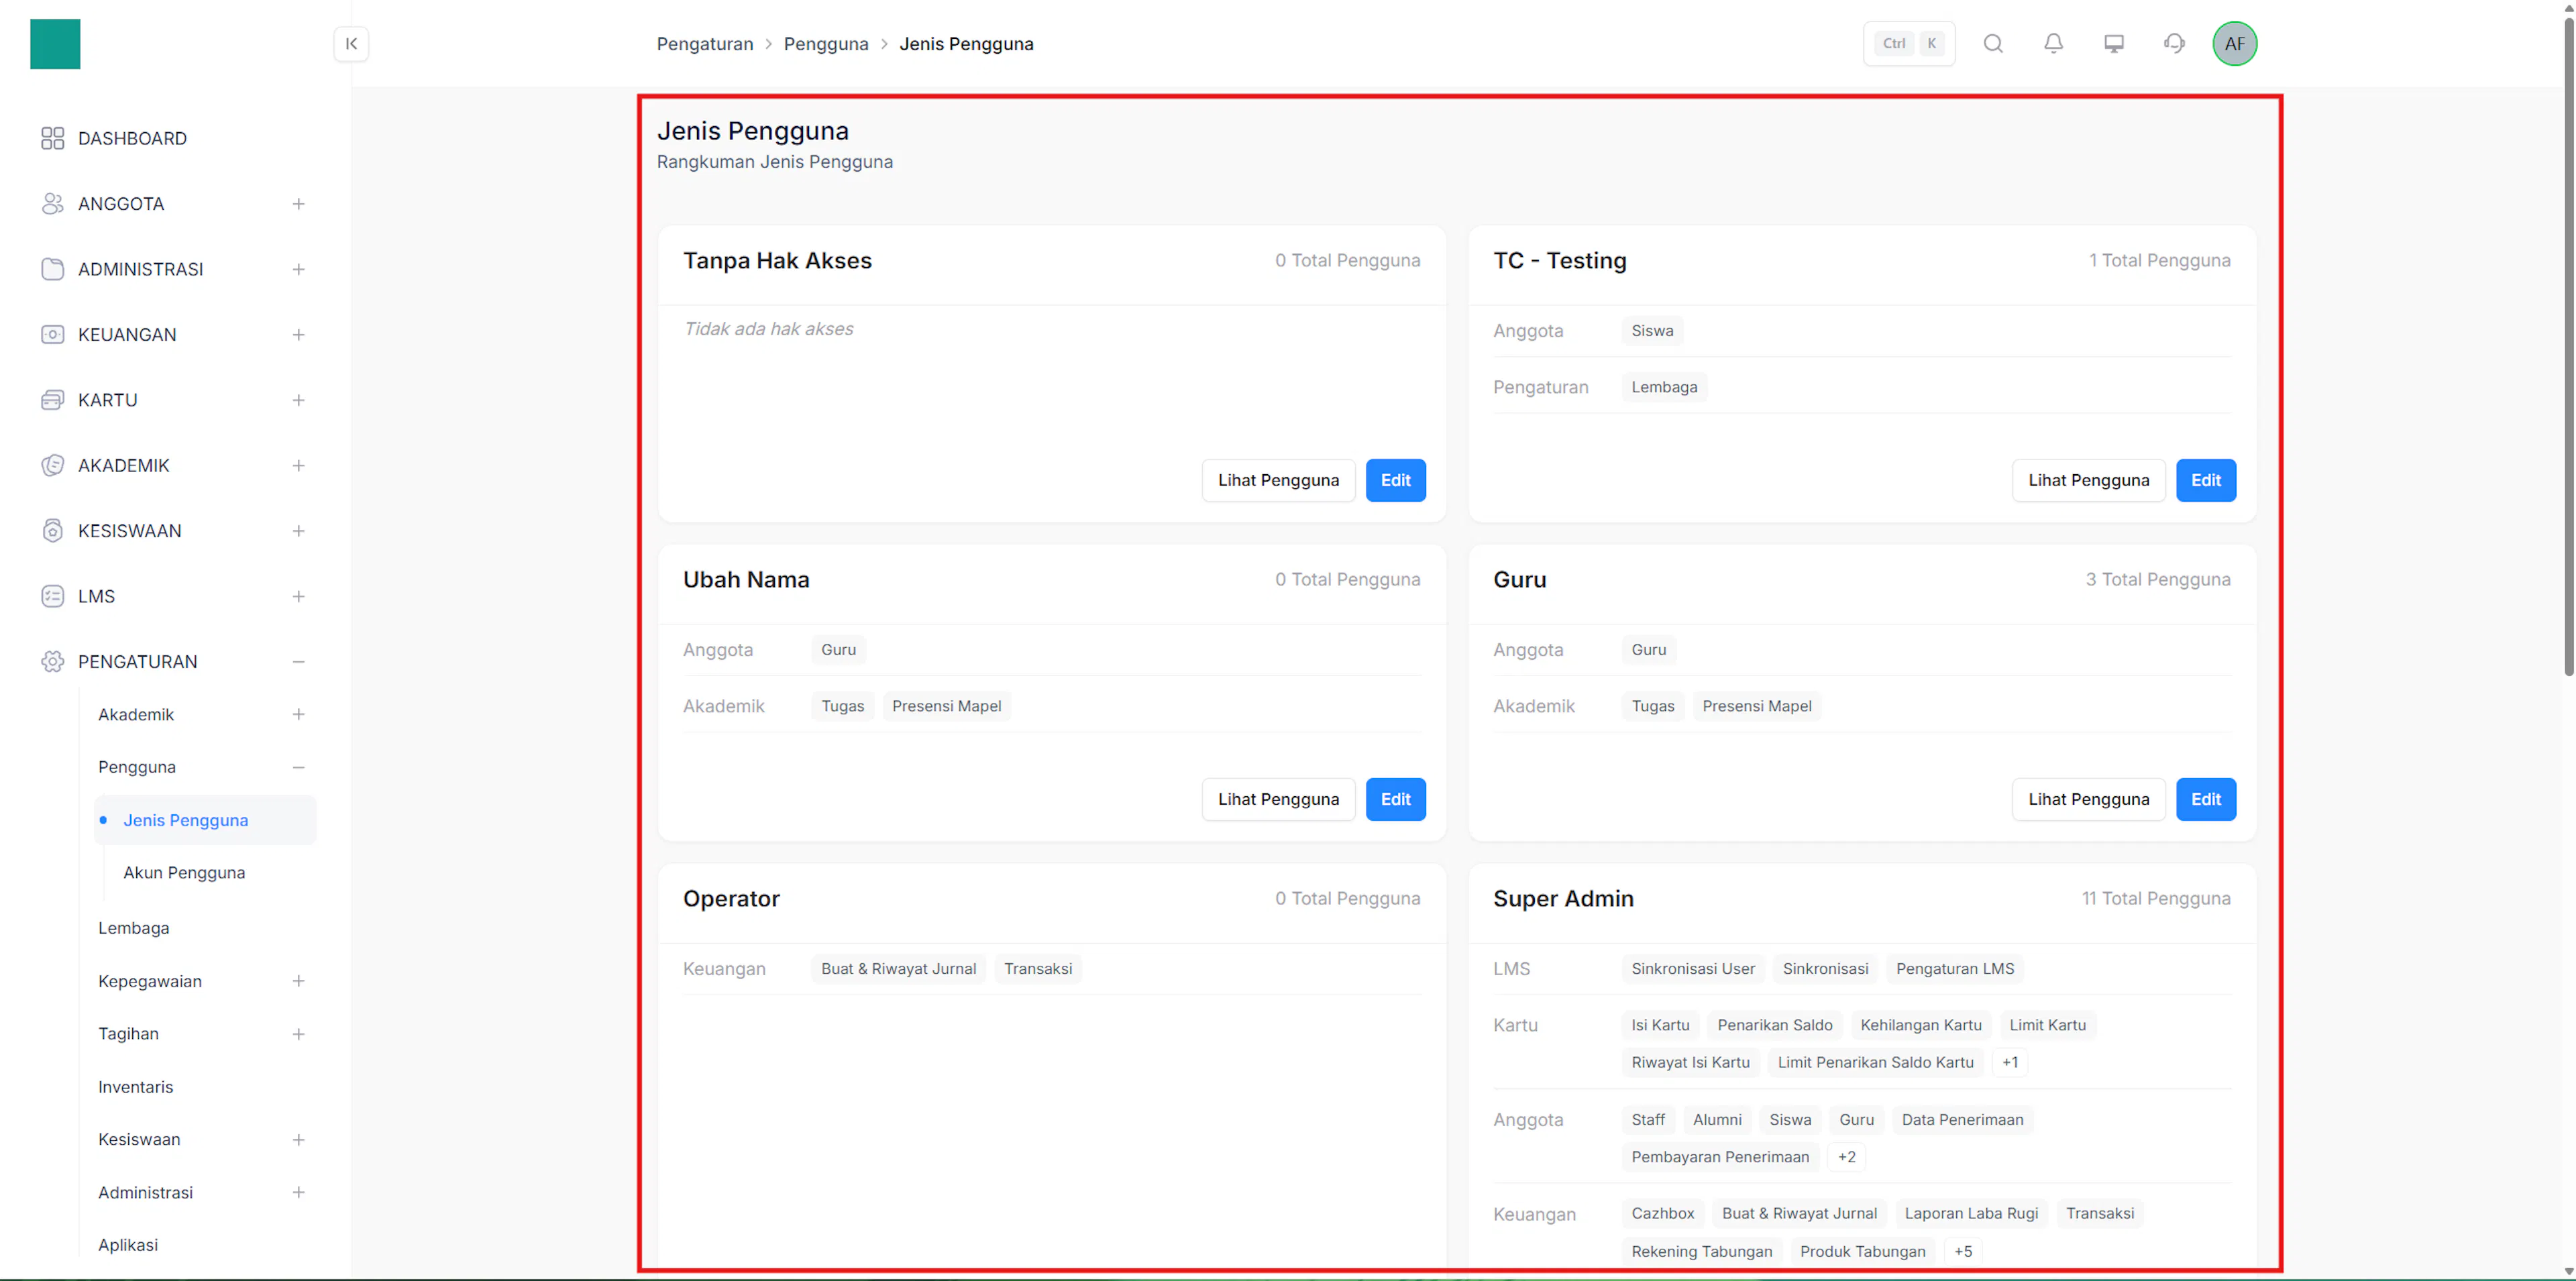View users of TC - Testing
The image size is (2576, 1281).
2088,481
